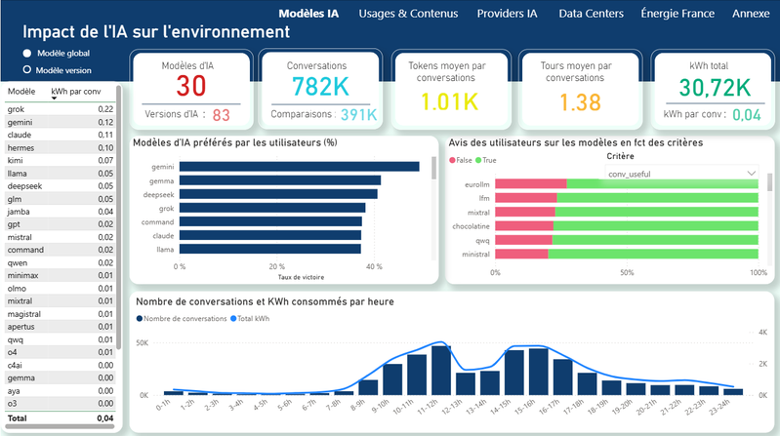Click the Modèles IA navigation tab

coord(310,14)
